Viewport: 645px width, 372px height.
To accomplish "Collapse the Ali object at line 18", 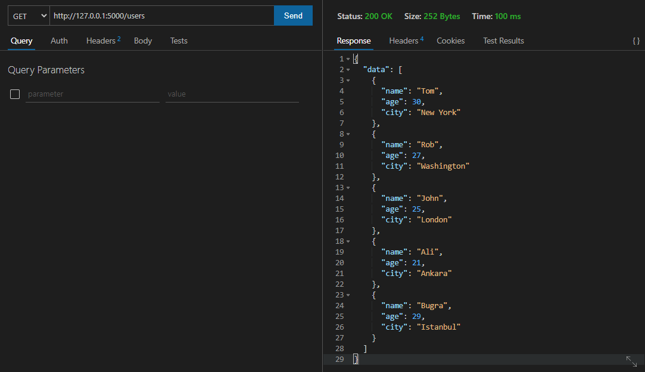I will point(348,241).
